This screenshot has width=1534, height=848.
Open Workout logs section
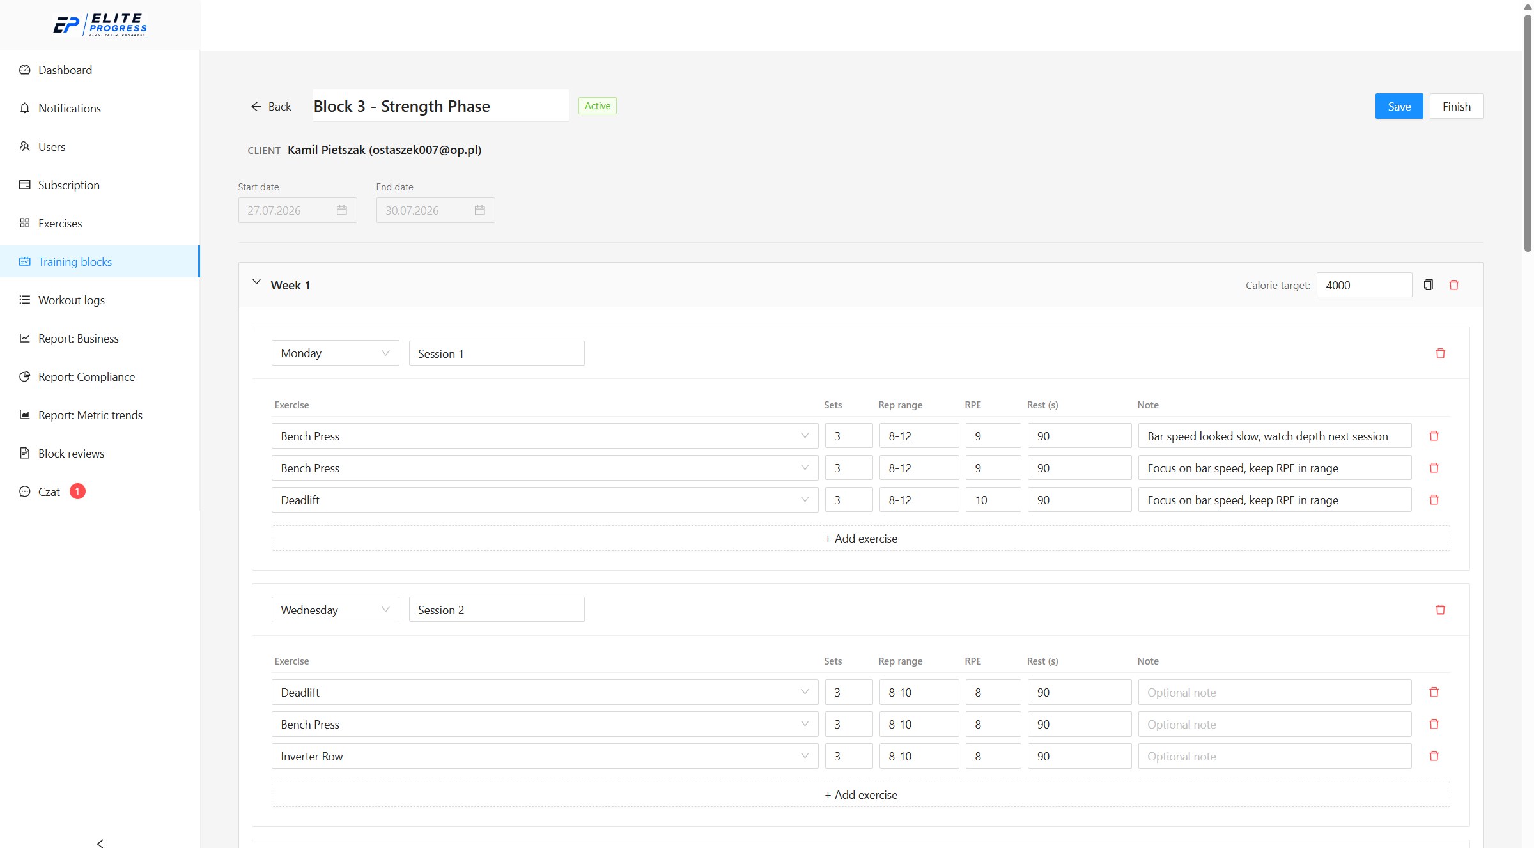(100, 300)
